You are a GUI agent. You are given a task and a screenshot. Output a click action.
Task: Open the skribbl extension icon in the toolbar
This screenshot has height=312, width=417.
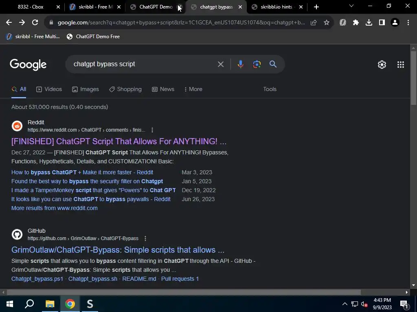(x=343, y=23)
